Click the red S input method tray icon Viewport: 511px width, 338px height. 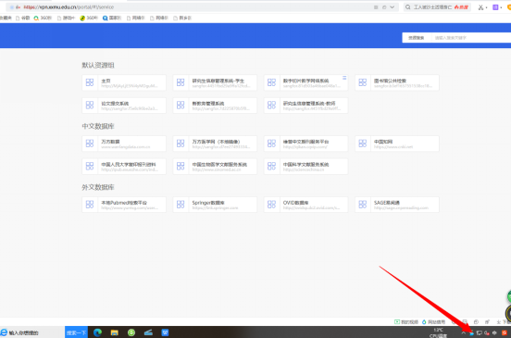point(505,332)
